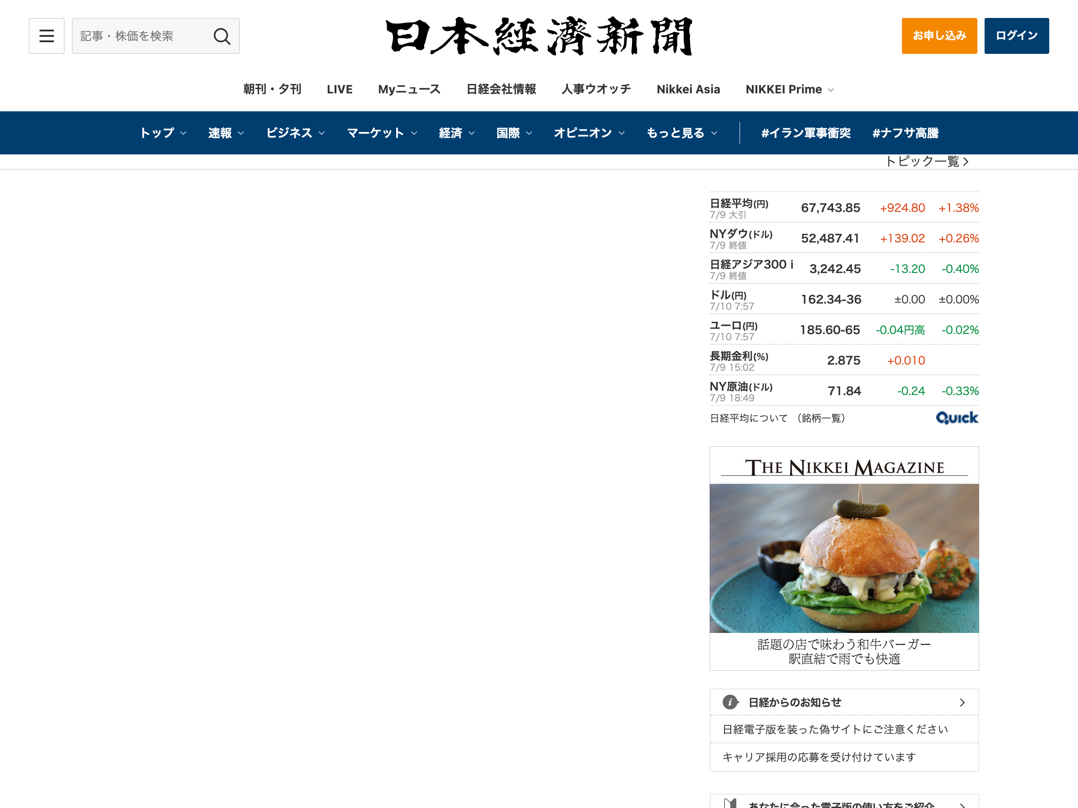The width and height of the screenshot is (1078, 808).
Task: Click the 3,242.45 Asia300 value
Action: pyautogui.click(x=835, y=269)
